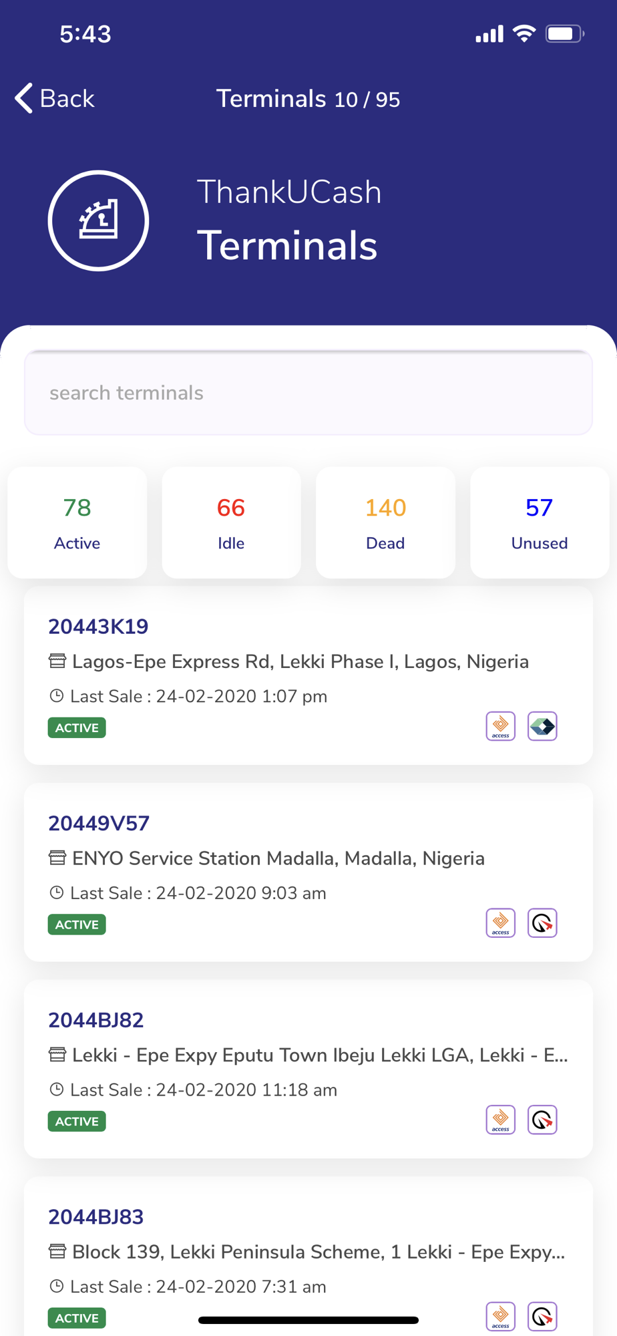Tap ACTIVE badge on terminal 20443K19
This screenshot has height=1336, width=617.
click(x=77, y=727)
